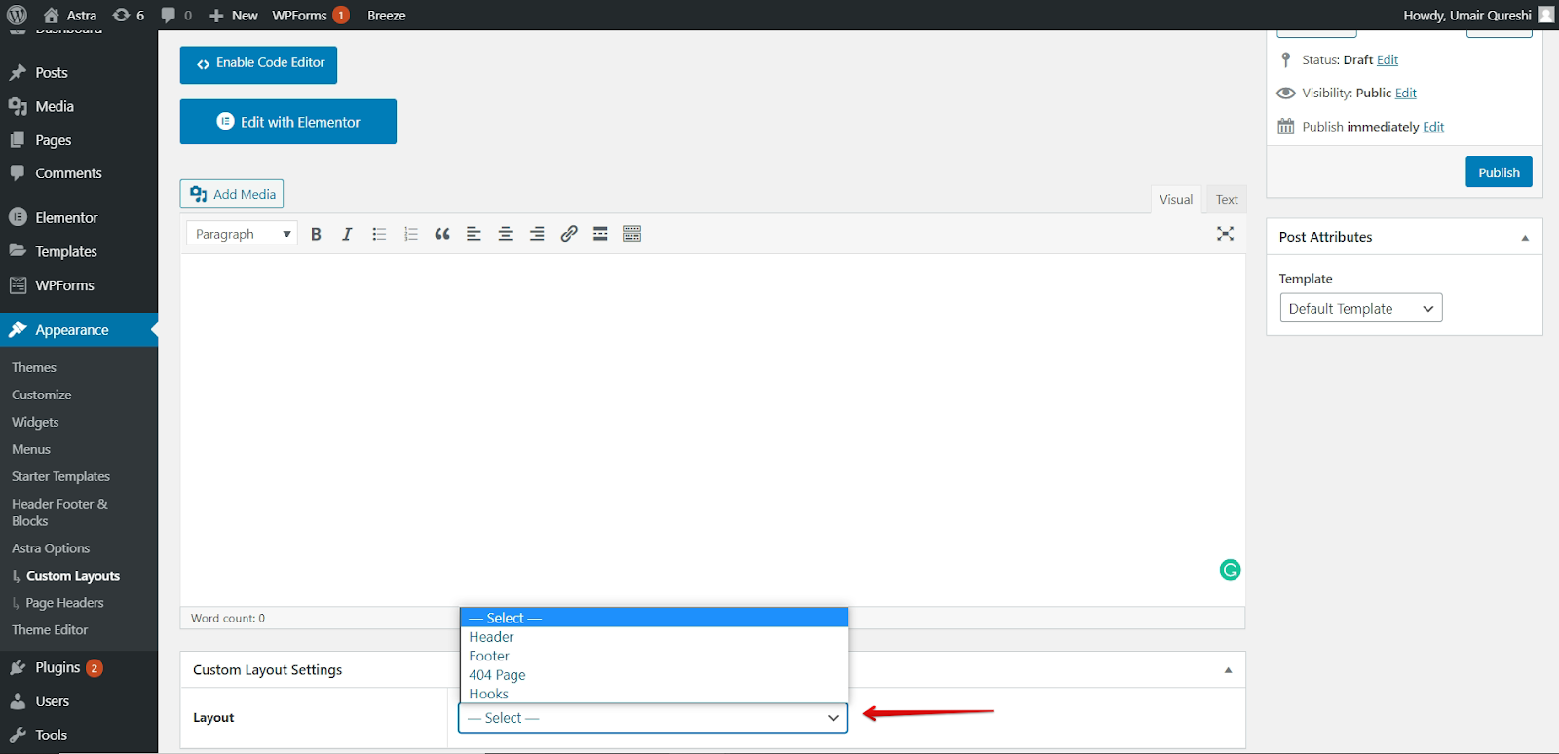Open Custom Layouts submenu item
Viewport: 1559px width, 754px height.
(x=73, y=576)
